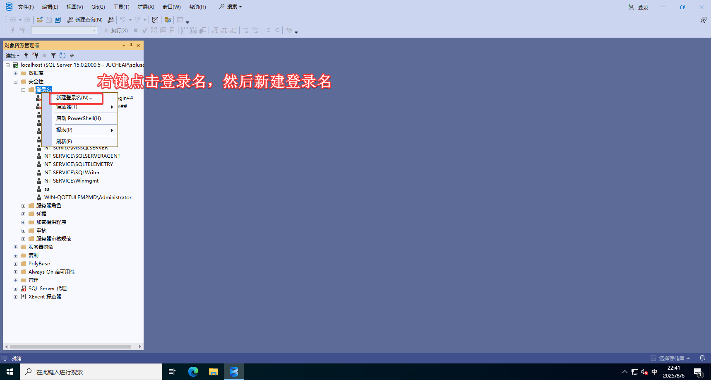Select NT SERVICE\SQLWriter login
711x380 pixels.
point(72,173)
